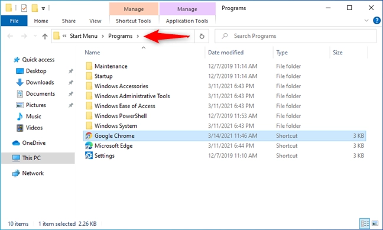Open the View ribbon tab
The height and width of the screenshot is (230, 383).
pyautogui.click(x=95, y=21)
